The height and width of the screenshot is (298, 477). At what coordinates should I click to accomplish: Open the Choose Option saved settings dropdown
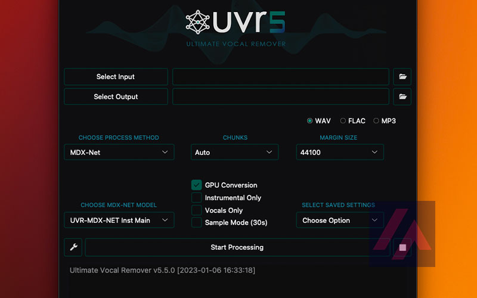[340, 220]
